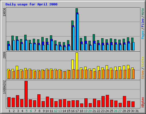Click the red KBytes bar for day 28
Screen dimensions: 146x114
click(x=125, y=101)
